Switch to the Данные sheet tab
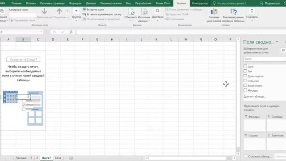This screenshot has height=161, width=286. click(21, 158)
